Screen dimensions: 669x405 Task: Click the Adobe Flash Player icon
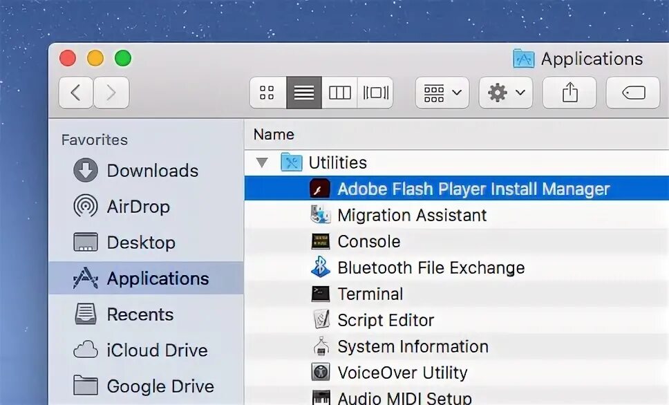[x=320, y=189]
